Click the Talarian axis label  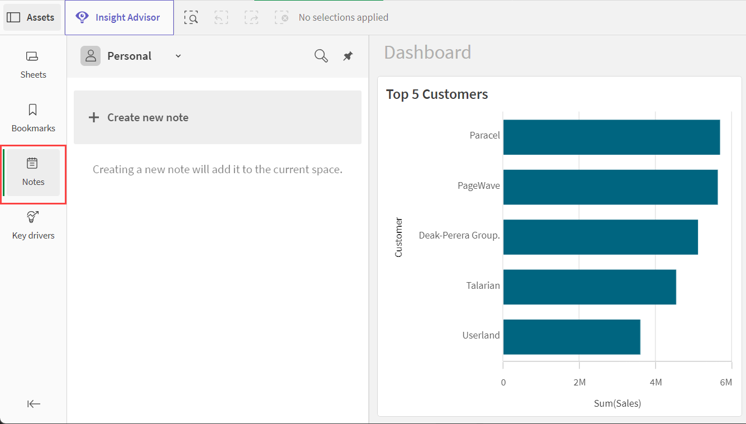point(483,285)
